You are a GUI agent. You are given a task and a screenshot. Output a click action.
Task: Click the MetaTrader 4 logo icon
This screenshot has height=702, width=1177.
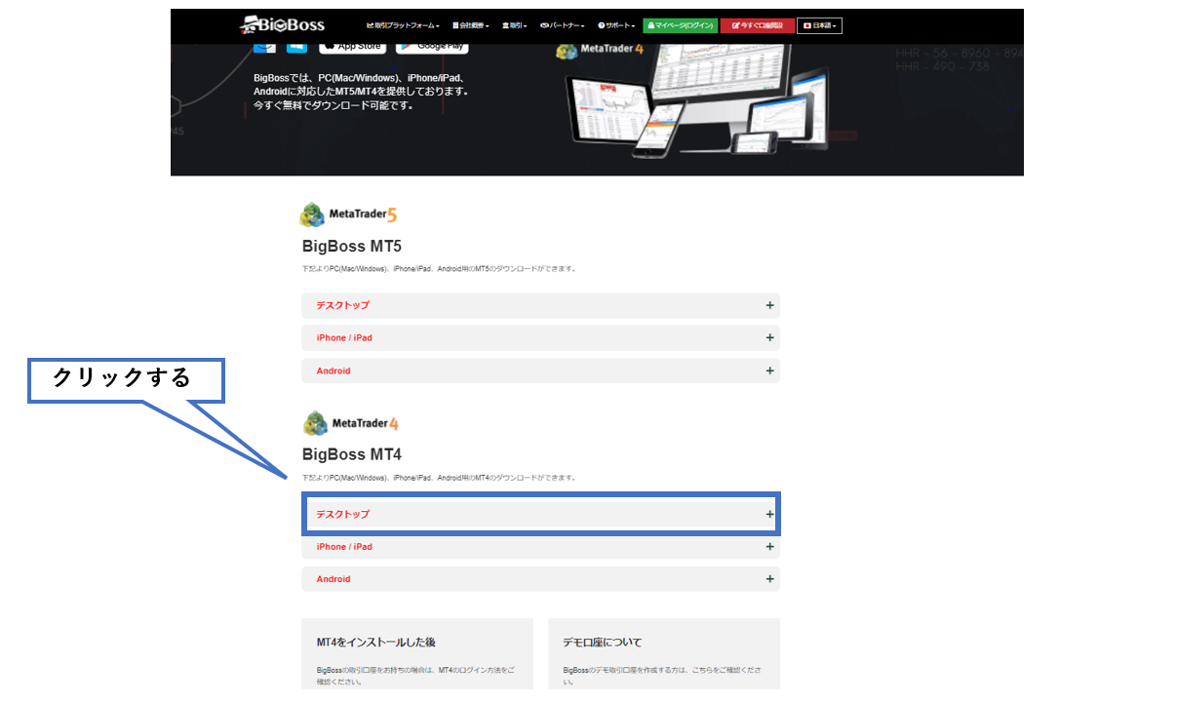tap(314, 421)
